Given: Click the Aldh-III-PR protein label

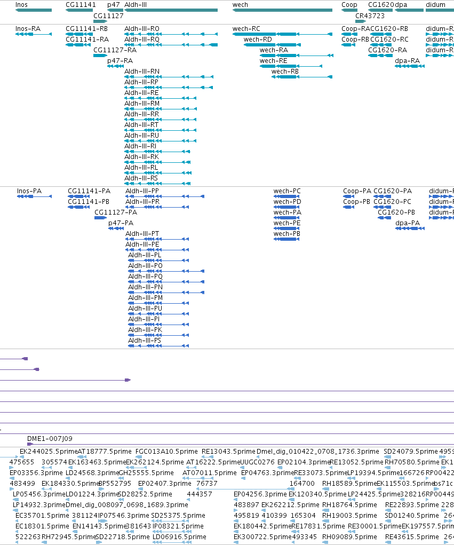Looking at the screenshot, I should (142, 202).
